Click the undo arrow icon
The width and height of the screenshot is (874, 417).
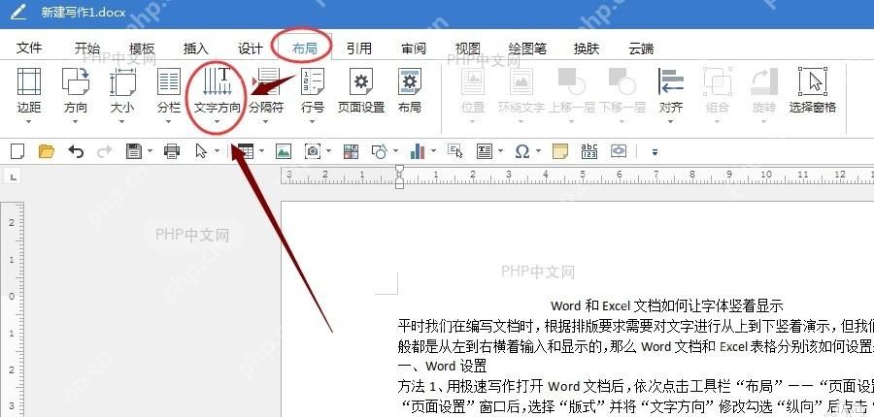76,151
